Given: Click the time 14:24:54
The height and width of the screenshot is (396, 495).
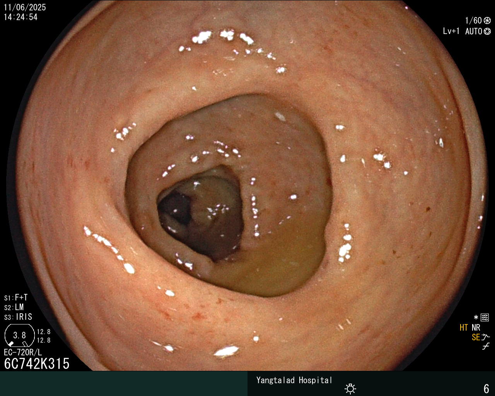Looking at the screenshot, I should pos(20,17).
